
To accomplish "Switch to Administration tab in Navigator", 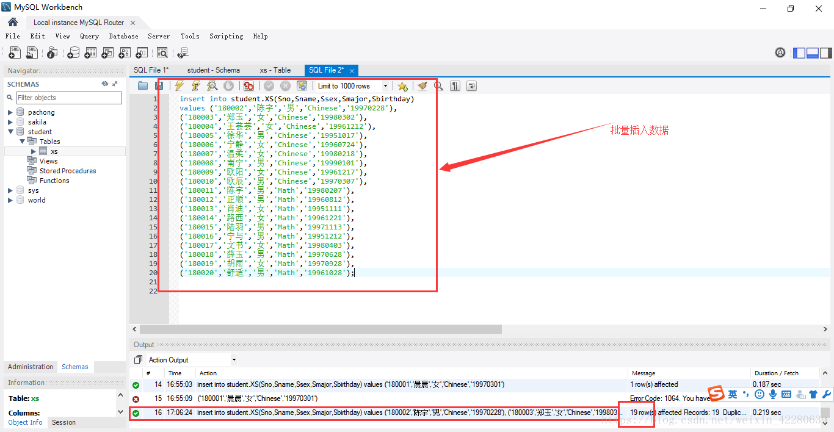I will tap(31, 367).
